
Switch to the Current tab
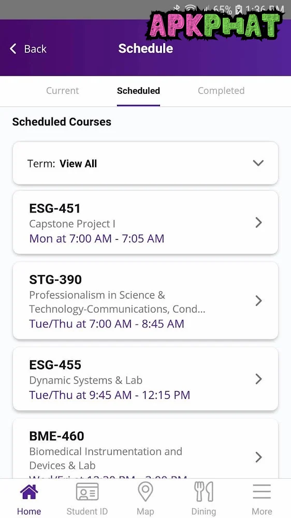point(63,91)
